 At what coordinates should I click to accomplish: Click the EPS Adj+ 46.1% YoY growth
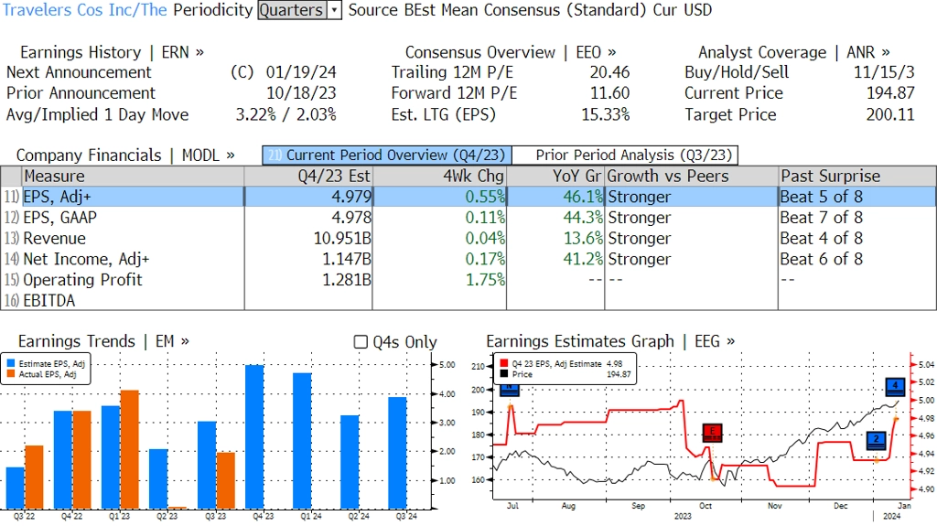coord(583,197)
